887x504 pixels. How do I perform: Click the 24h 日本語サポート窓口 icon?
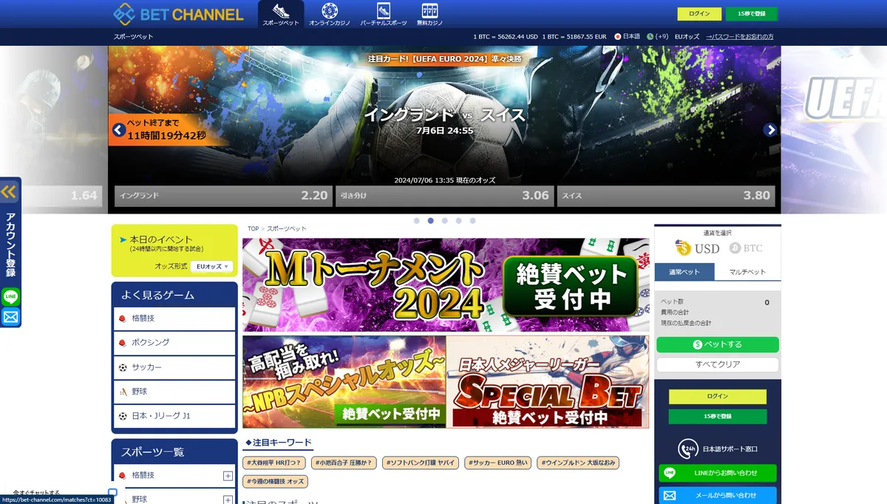click(688, 449)
